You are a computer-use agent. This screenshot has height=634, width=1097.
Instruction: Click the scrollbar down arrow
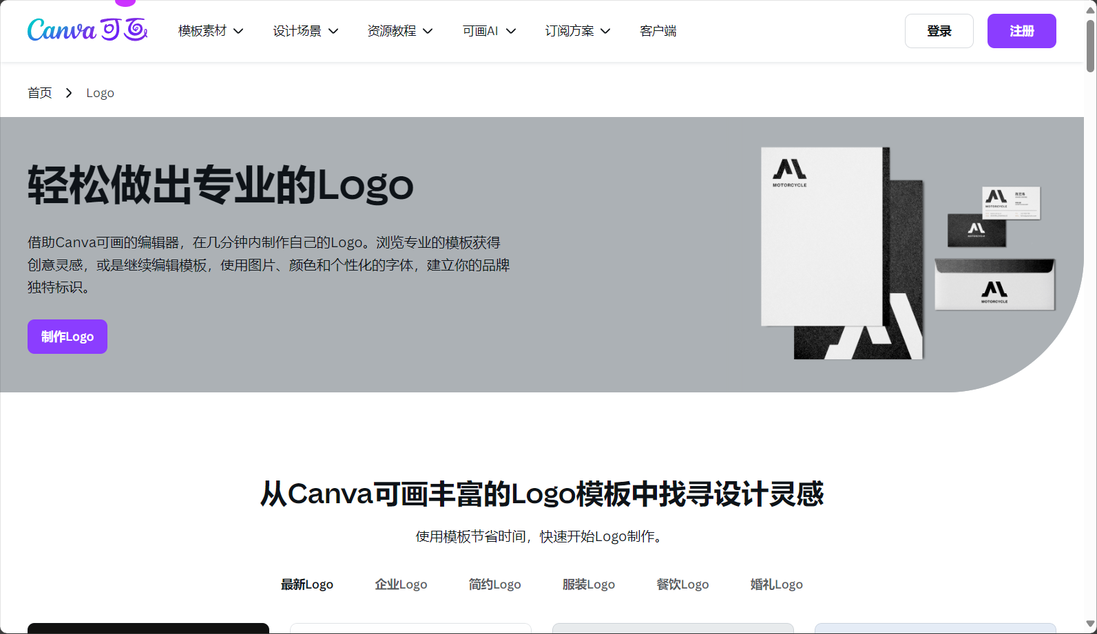click(x=1091, y=624)
